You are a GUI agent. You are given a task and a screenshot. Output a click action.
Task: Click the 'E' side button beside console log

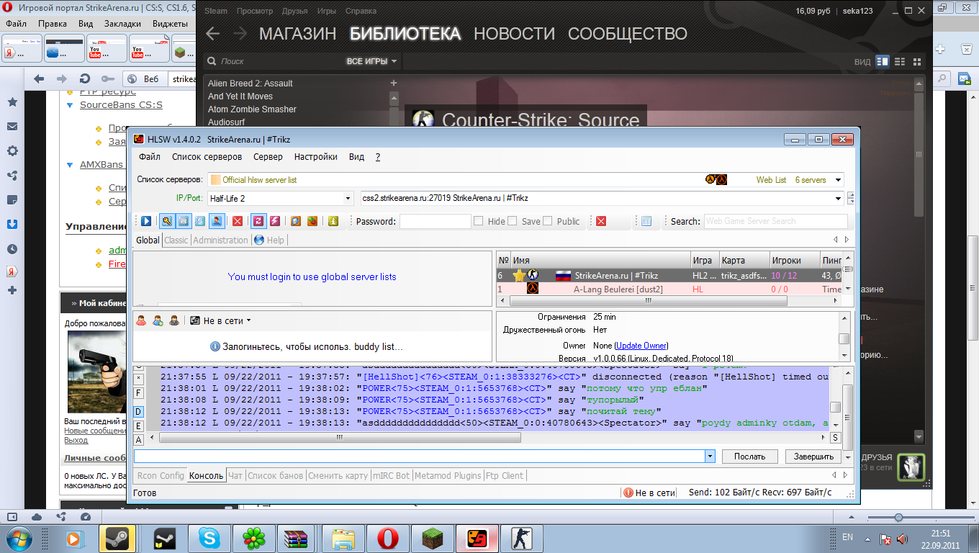click(138, 426)
